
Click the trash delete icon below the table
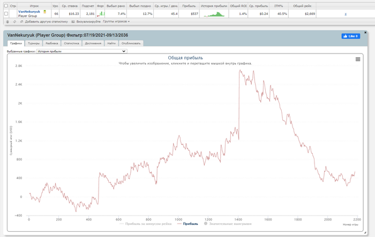click(x=7, y=22)
